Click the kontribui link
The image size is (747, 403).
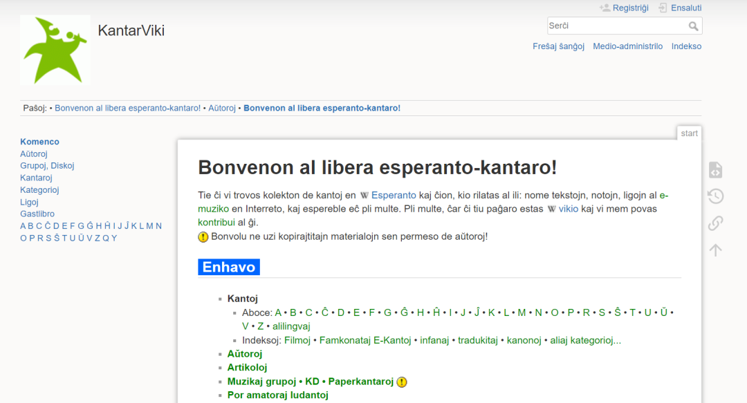coord(216,223)
